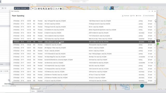This screenshot has height=93, width=166.
Task: Select the ruler measure tool in map toolbar
Action: click(58, 9)
